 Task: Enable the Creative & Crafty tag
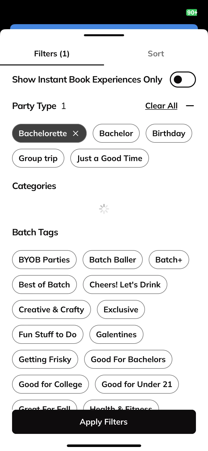click(51, 310)
